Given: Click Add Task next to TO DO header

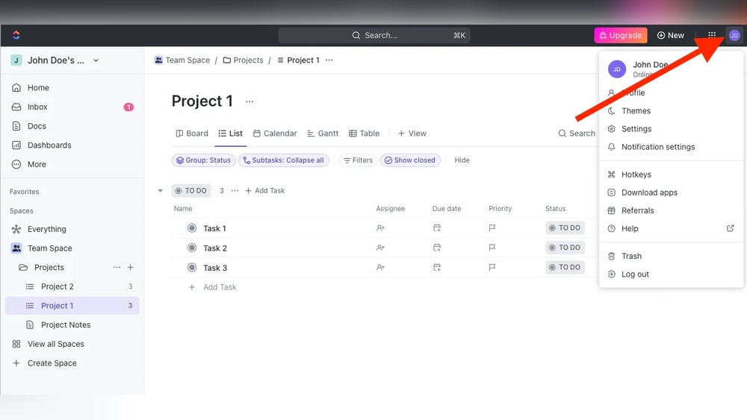Looking at the screenshot, I should [x=265, y=191].
